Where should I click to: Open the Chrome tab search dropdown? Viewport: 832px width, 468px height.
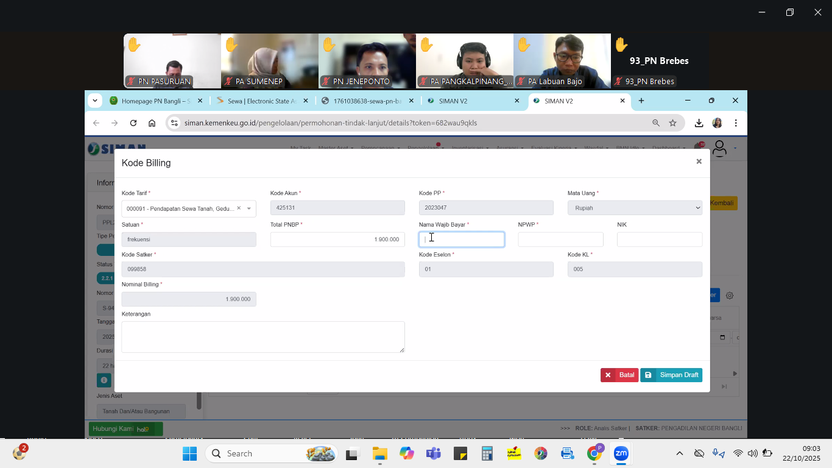click(x=95, y=101)
